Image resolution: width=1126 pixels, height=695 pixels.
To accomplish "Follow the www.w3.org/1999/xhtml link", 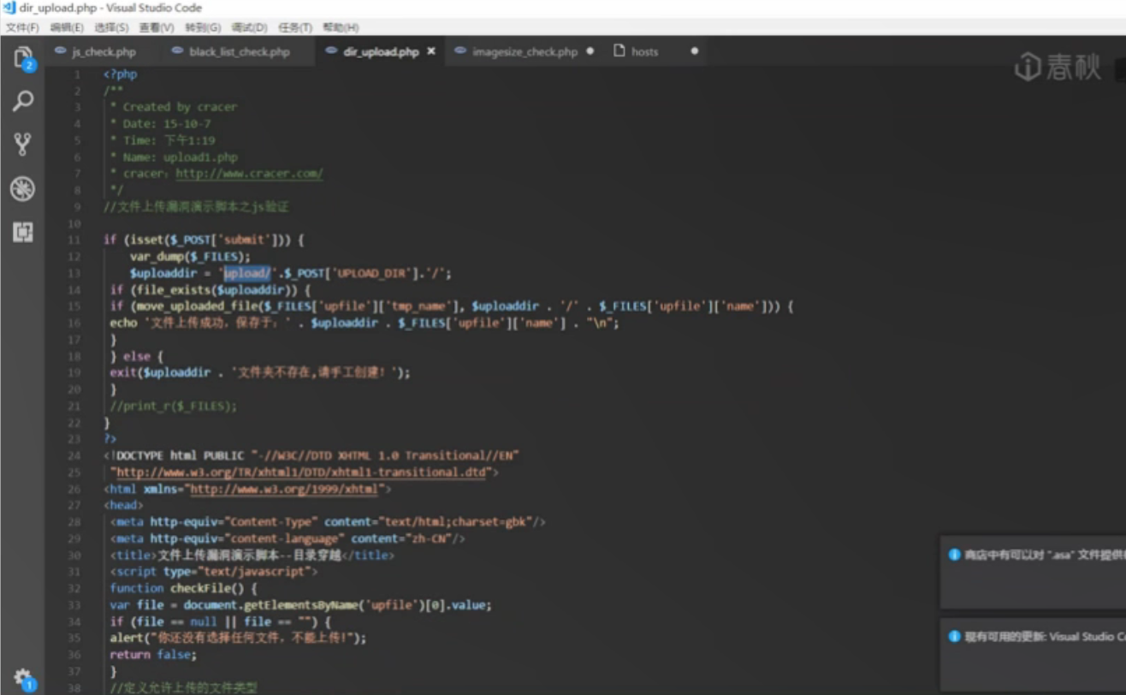I will [x=283, y=490].
